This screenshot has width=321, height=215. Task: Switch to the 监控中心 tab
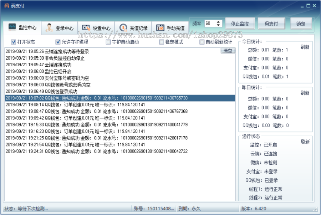[22, 27]
